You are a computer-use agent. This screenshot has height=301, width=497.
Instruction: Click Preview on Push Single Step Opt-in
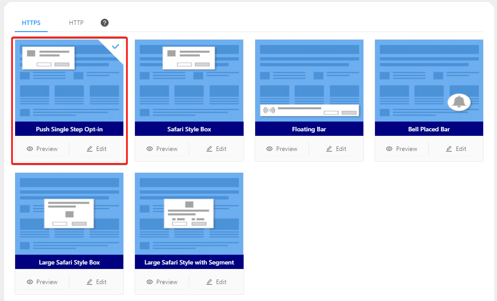tap(42, 149)
